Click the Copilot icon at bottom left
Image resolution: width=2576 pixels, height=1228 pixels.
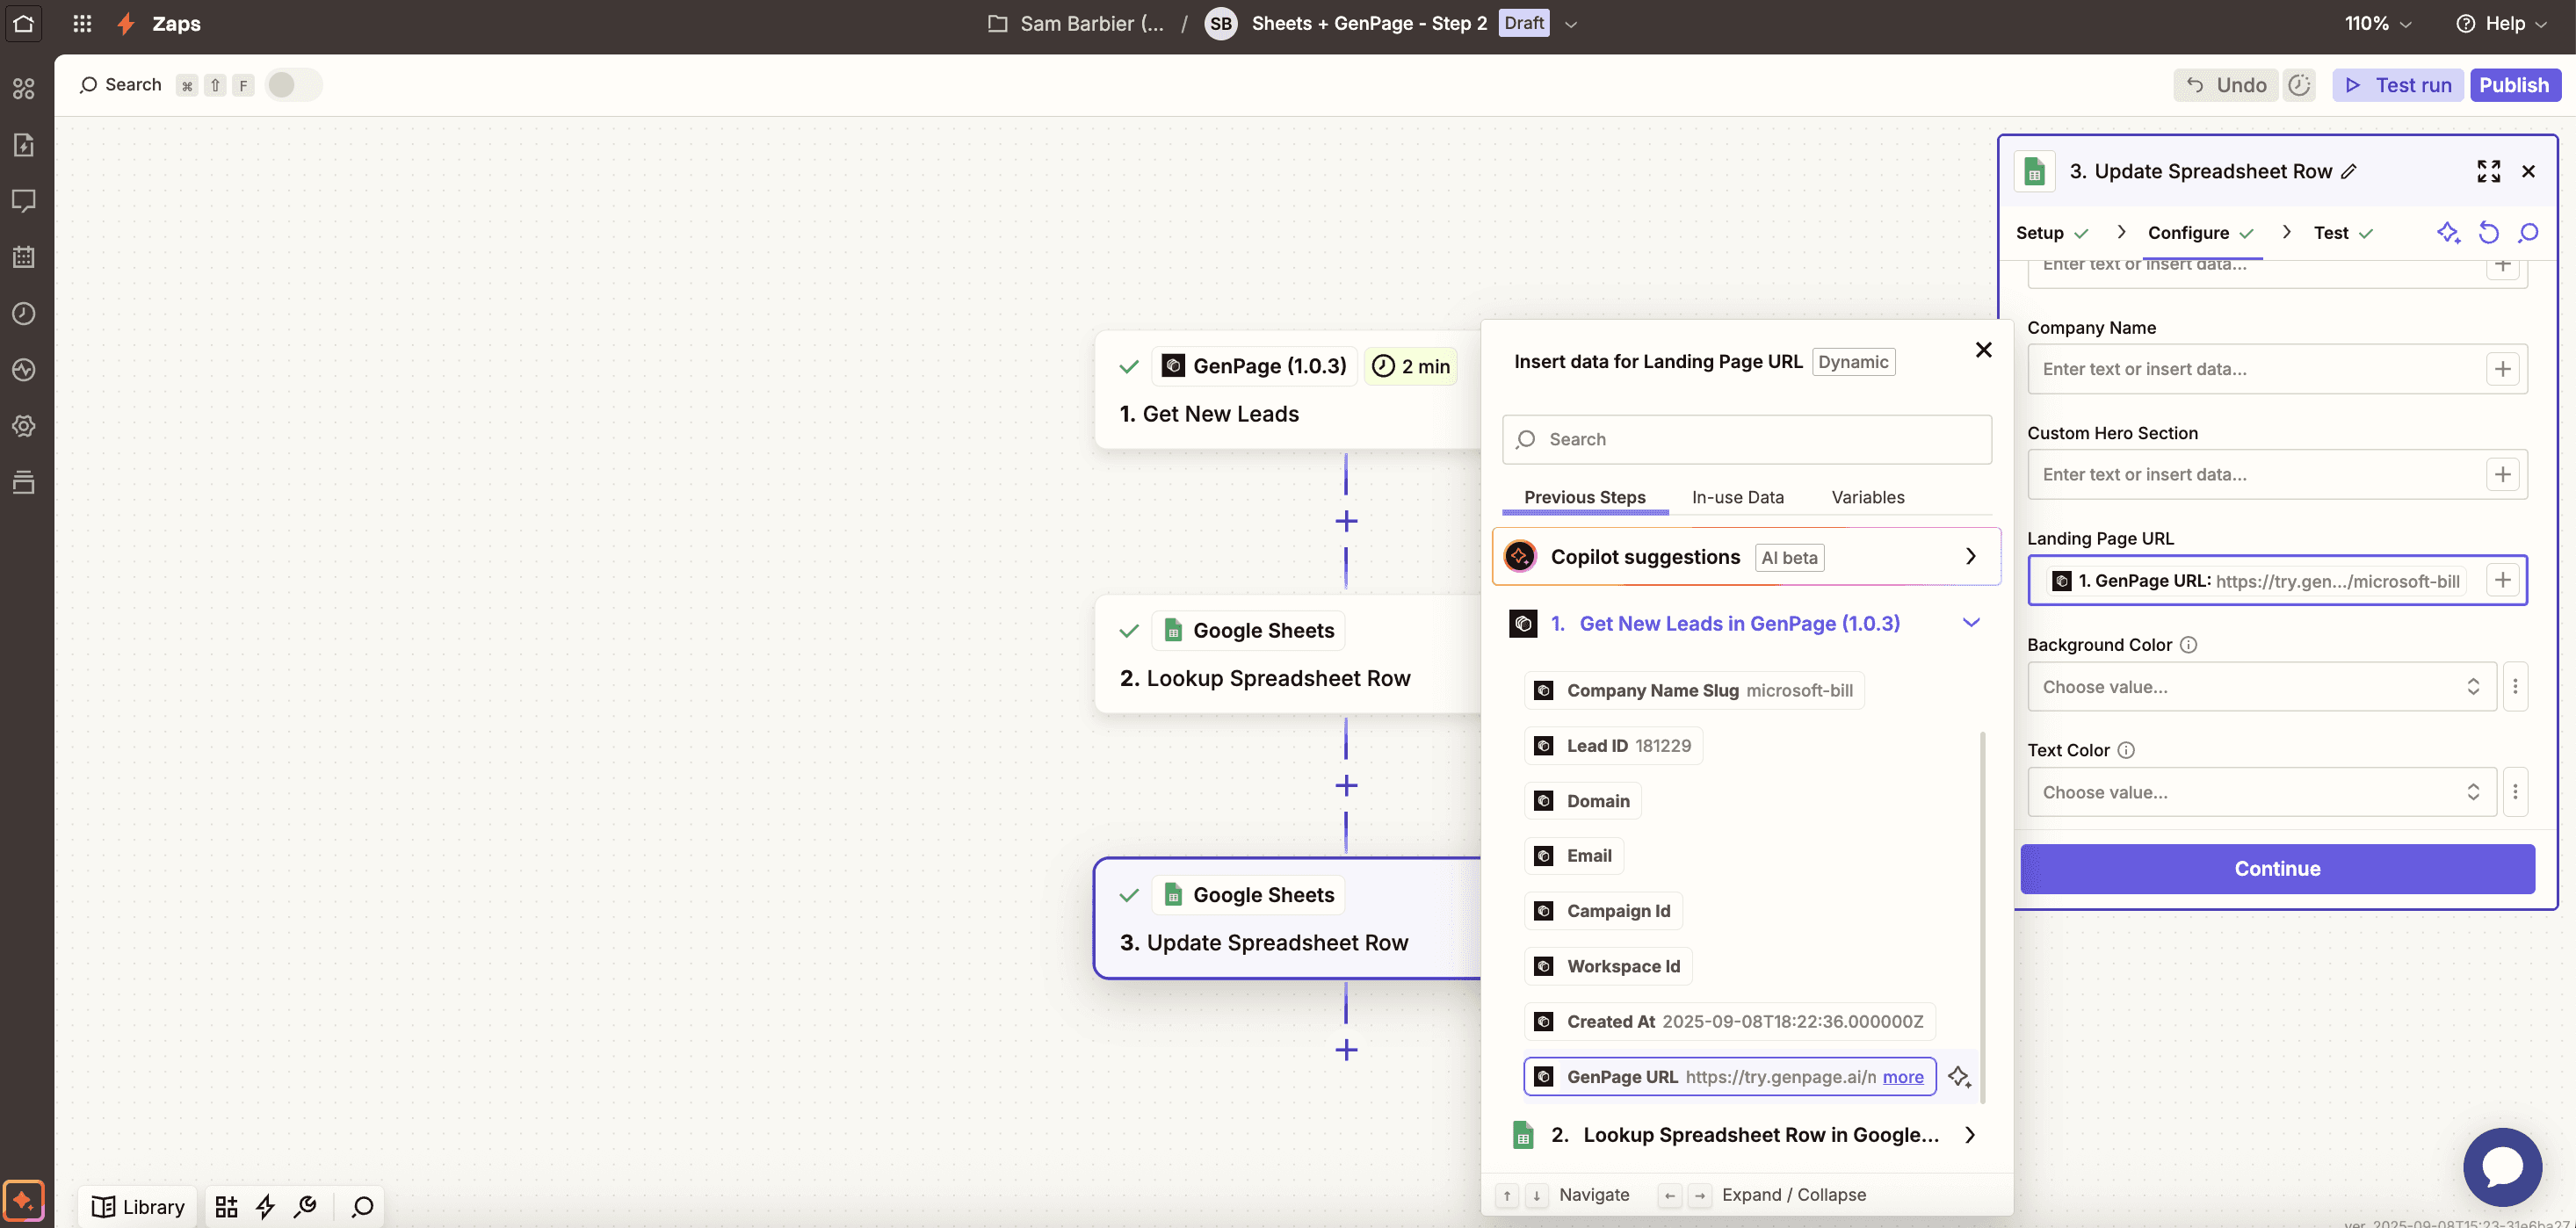(23, 1199)
